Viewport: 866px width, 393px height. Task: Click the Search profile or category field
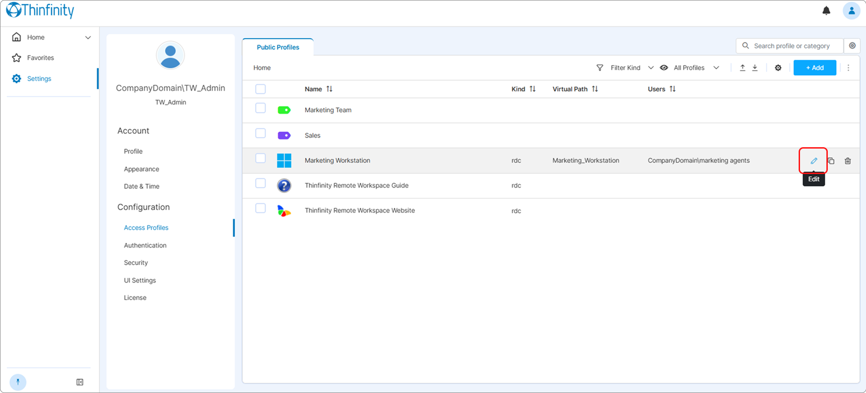pos(790,46)
